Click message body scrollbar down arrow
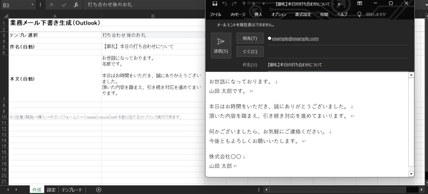This screenshot has height=194, width=428. click(411, 174)
